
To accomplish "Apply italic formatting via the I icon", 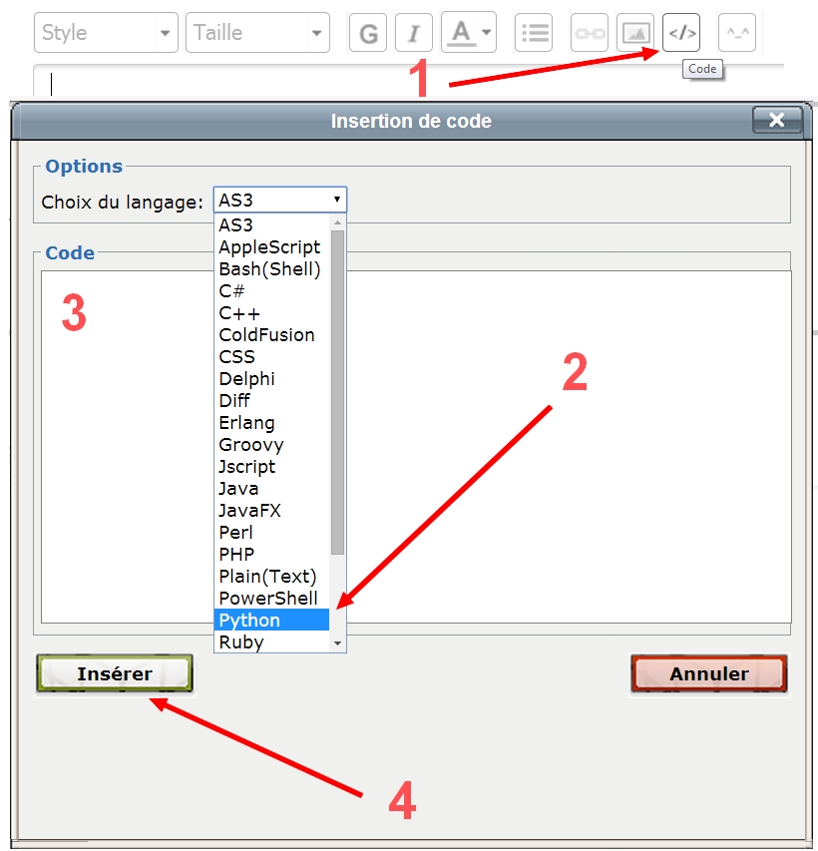I will coord(414,33).
